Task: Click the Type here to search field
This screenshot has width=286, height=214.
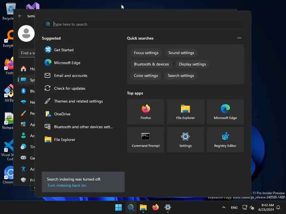Action: point(143,24)
